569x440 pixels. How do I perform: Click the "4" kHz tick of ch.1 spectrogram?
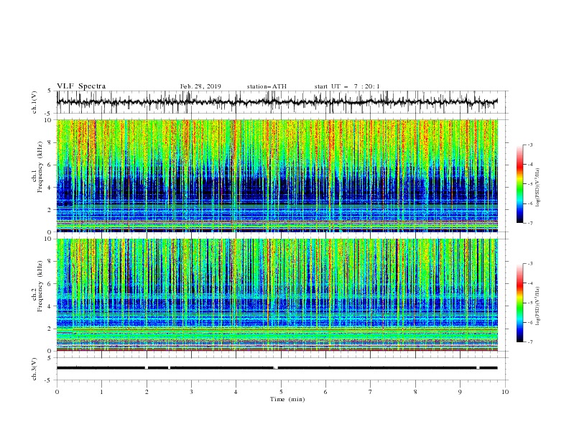(50, 188)
